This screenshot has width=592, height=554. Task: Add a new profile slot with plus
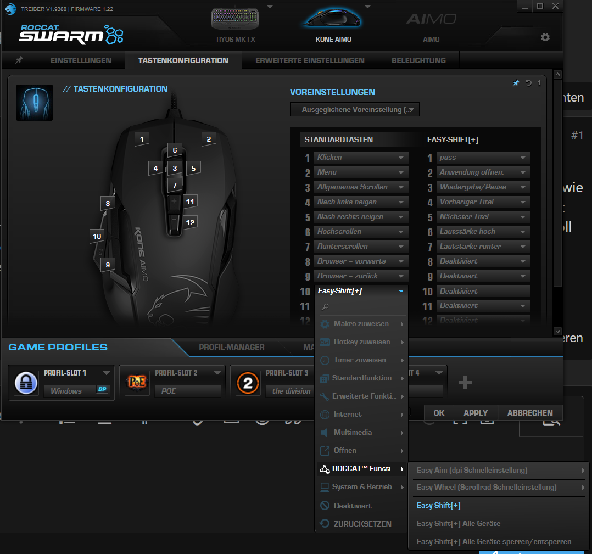coord(465,383)
